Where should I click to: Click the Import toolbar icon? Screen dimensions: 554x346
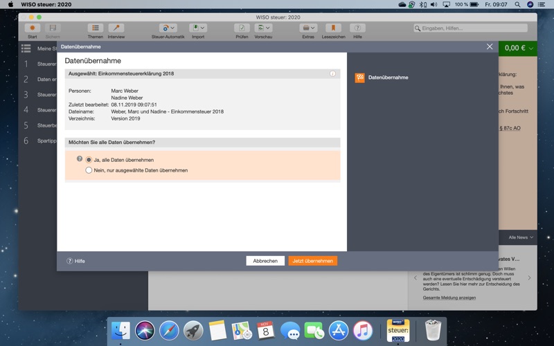tap(195, 28)
